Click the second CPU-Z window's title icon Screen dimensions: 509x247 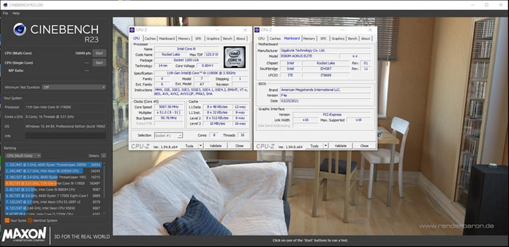256,30
